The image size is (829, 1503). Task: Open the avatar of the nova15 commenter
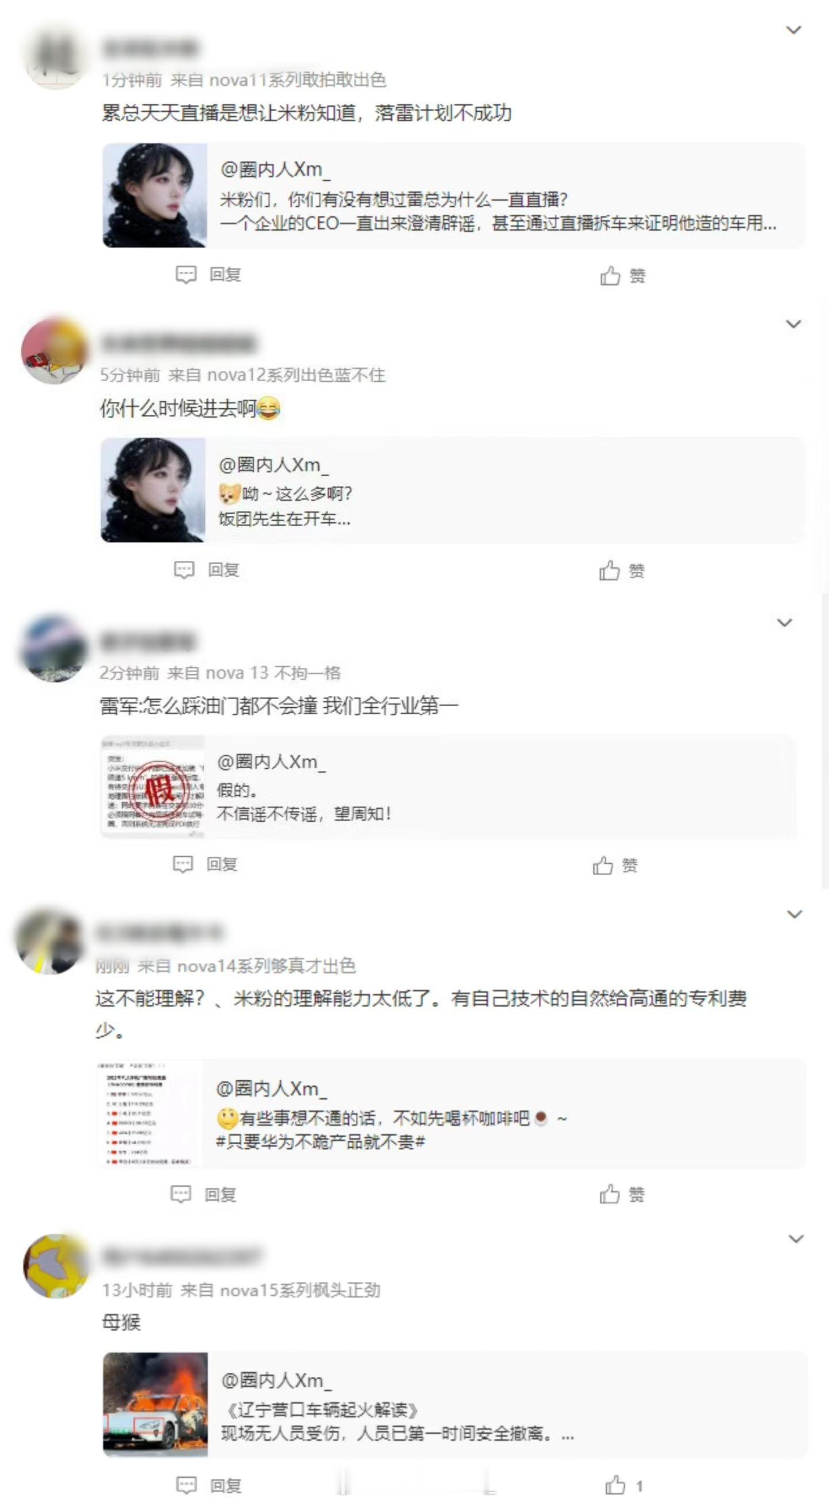click(x=55, y=1267)
